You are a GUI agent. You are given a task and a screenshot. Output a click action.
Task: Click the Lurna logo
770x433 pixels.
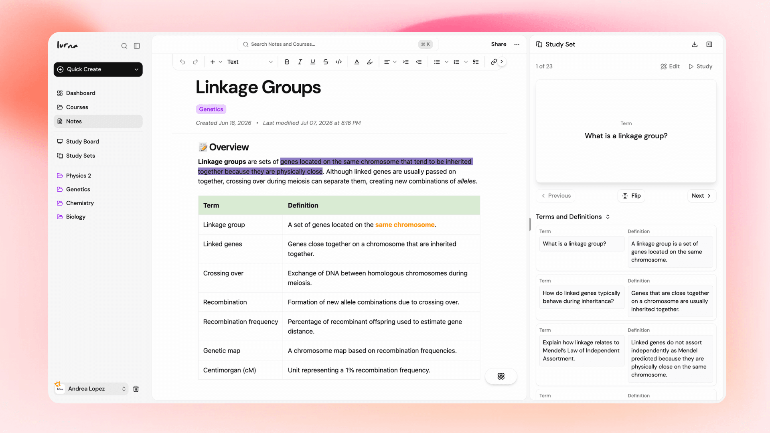(x=67, y=45)
